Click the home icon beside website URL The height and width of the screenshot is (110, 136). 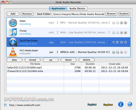5,105
